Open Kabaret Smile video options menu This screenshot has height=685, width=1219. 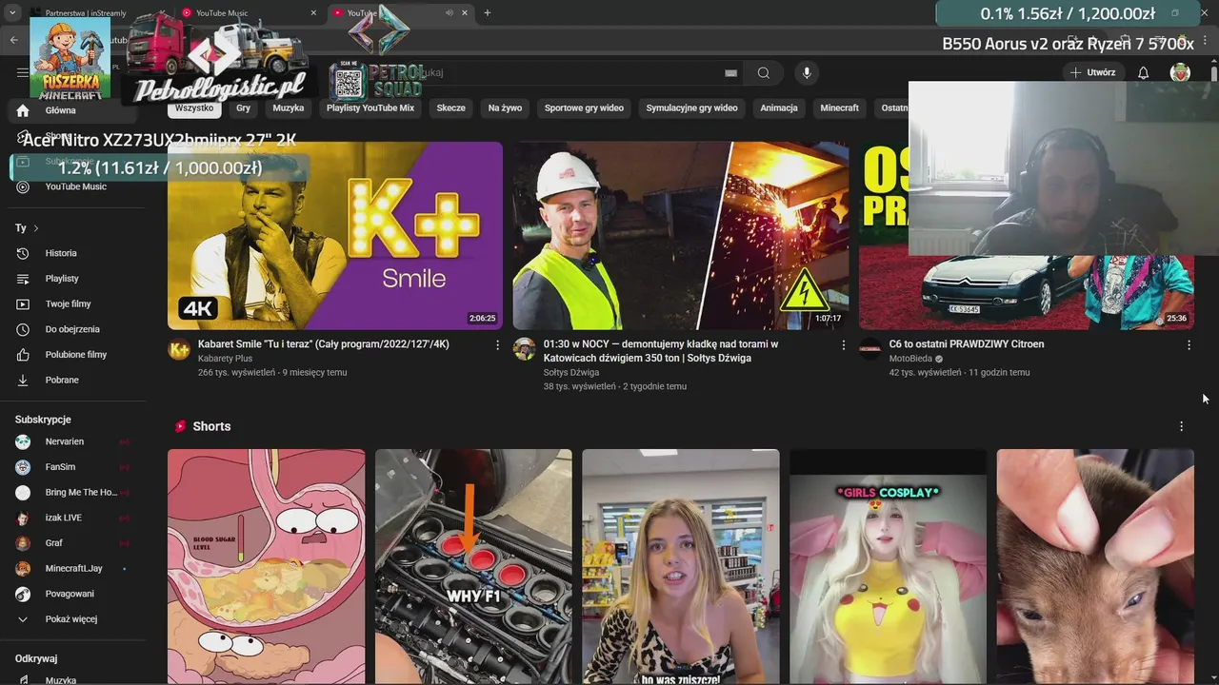point(497,345)
